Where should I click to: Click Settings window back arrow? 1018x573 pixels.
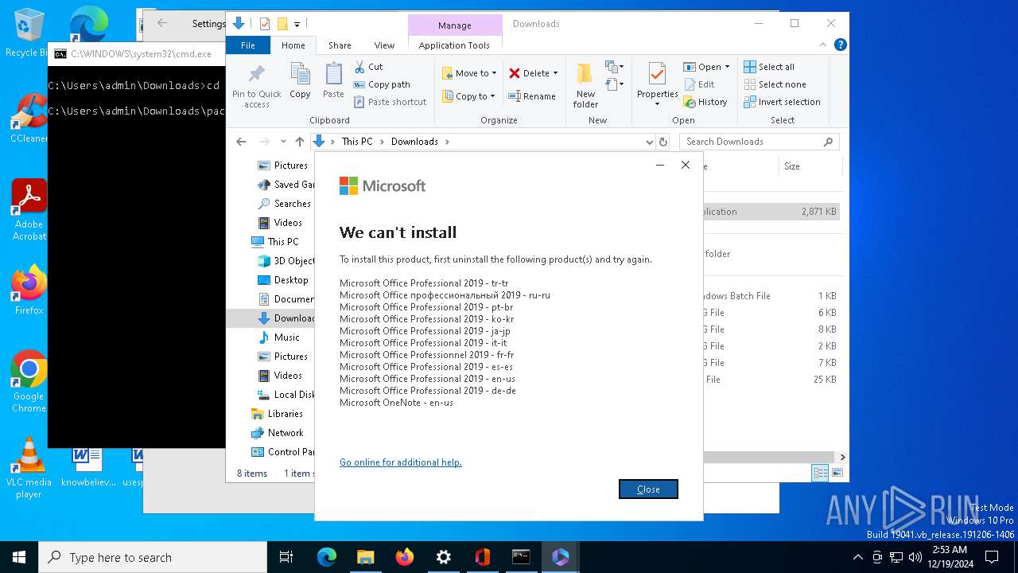pyautogui.click(x=162, y=24)
